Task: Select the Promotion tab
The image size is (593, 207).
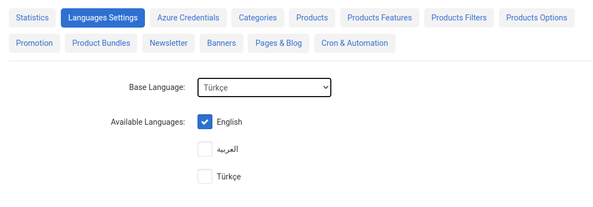Action: pos(34,44)
